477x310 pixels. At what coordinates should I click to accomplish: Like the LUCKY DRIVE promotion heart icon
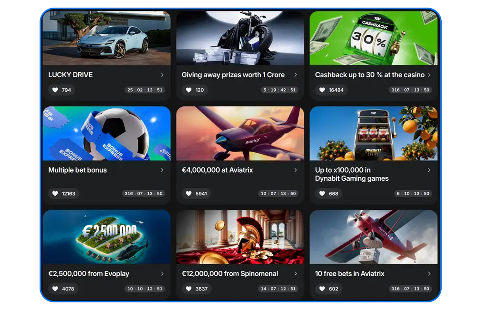click(55, 90)
